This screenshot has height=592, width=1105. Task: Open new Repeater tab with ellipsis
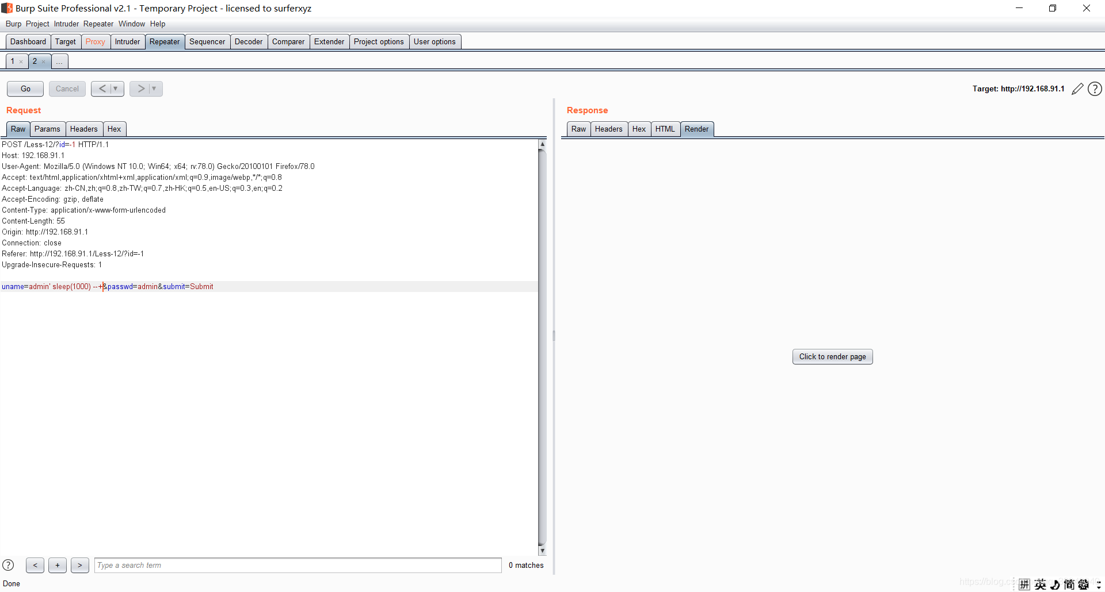coord(59,61)
